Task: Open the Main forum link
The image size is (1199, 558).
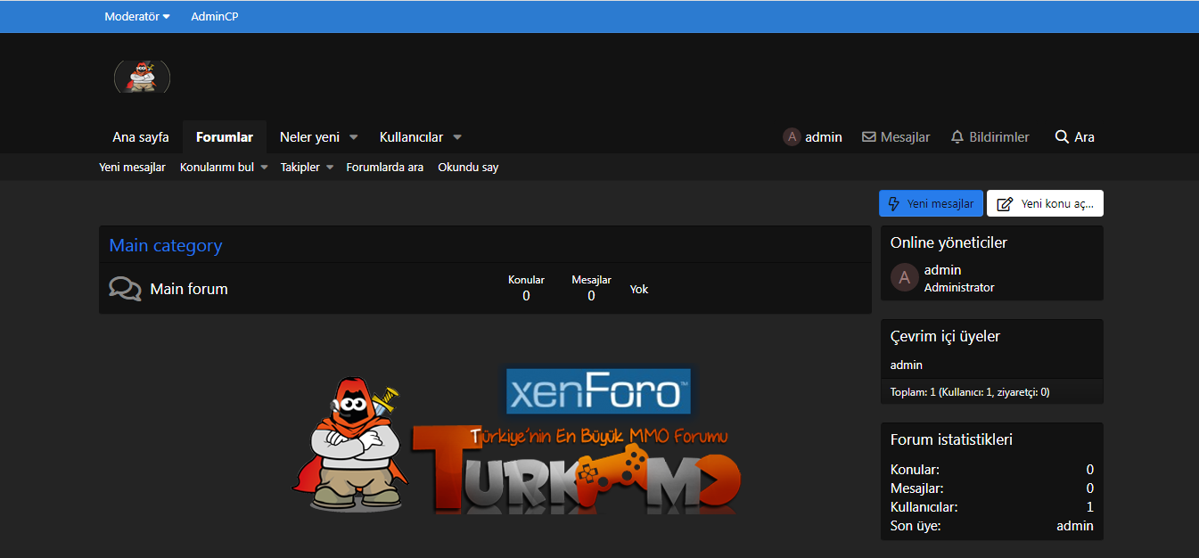Action: click(189, 289)
